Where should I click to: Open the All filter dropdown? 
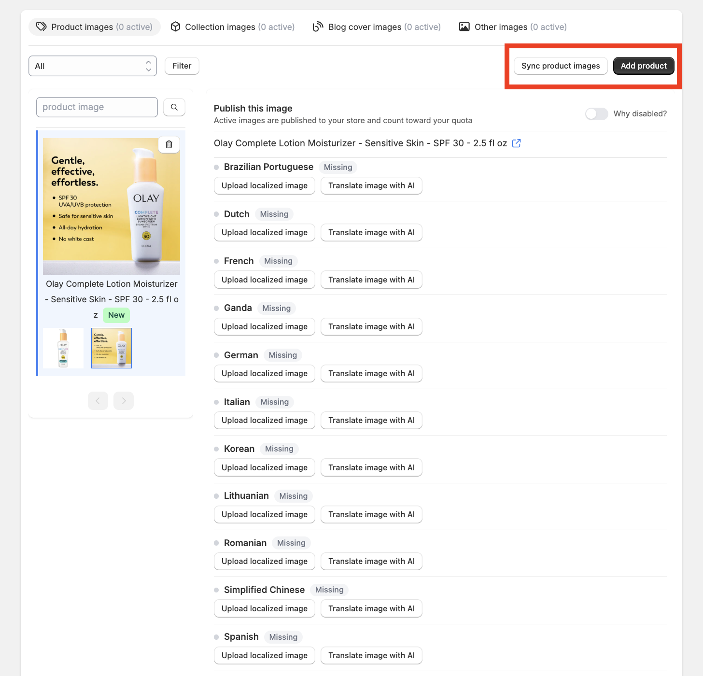[93, 66]
